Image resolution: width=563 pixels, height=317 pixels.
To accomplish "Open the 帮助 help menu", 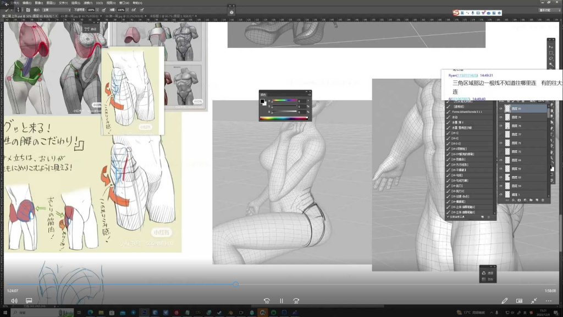I will (136, 3).
